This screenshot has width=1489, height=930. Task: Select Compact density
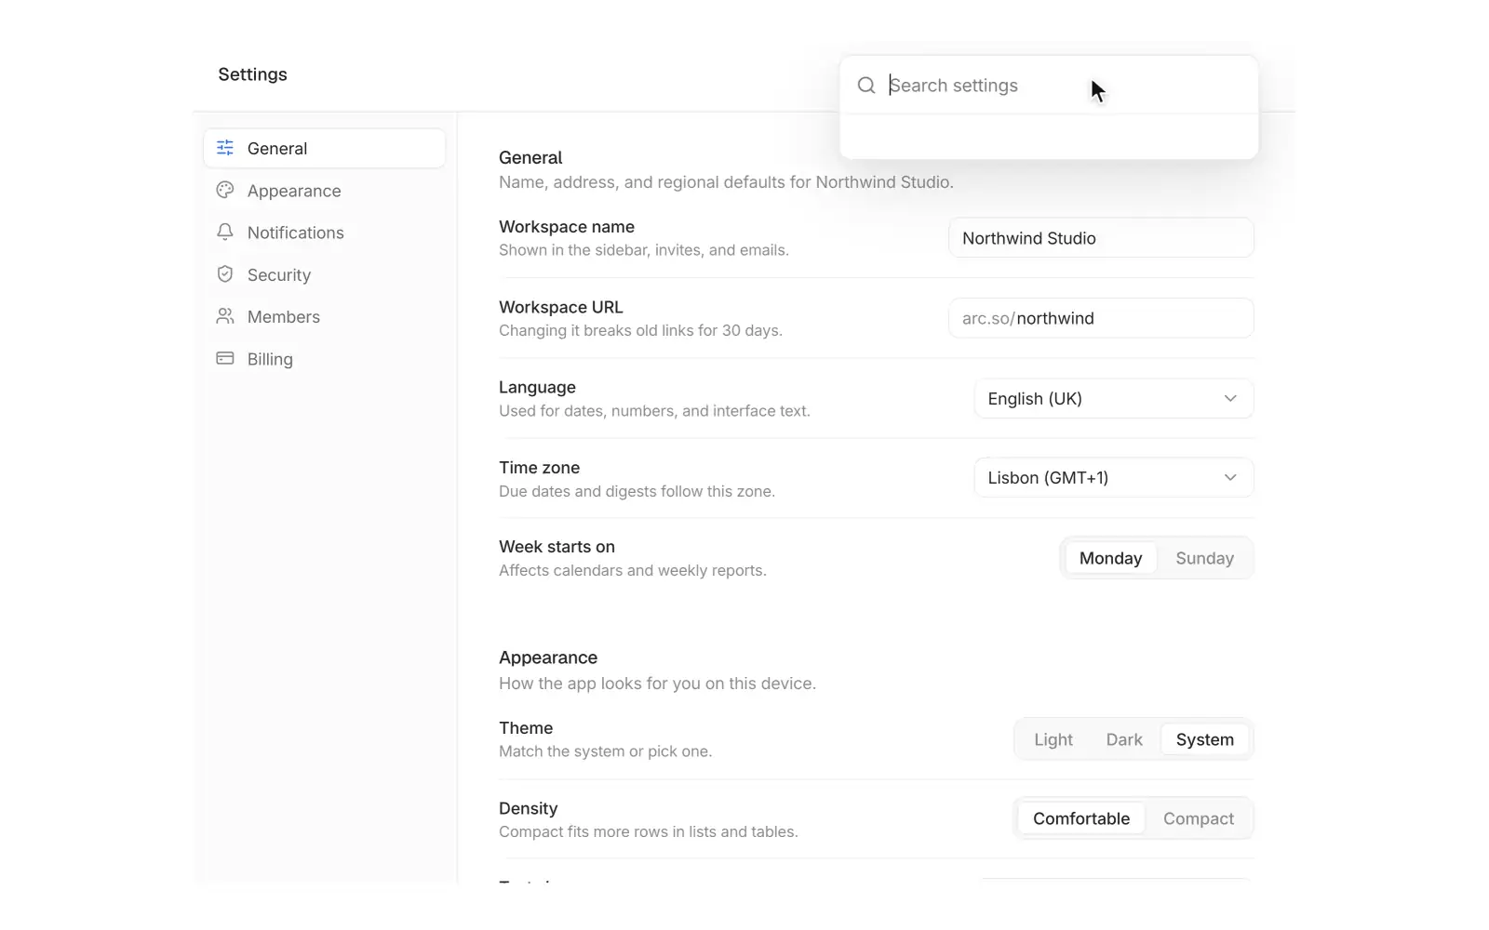[1199, 818]
